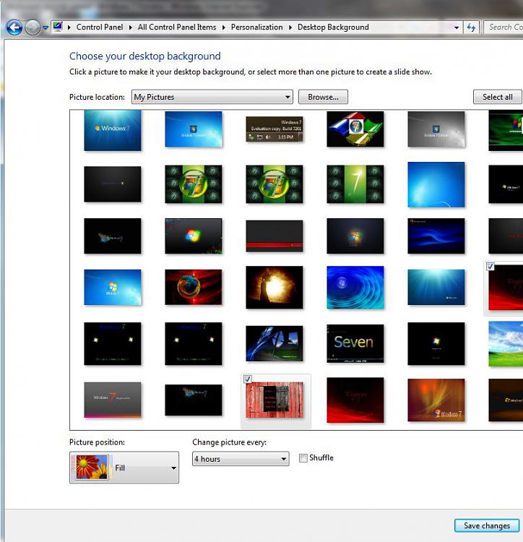Select the grayscale Windows wallpaper
The width and height of the screenshot is (523, 542).
click(436, 129)
